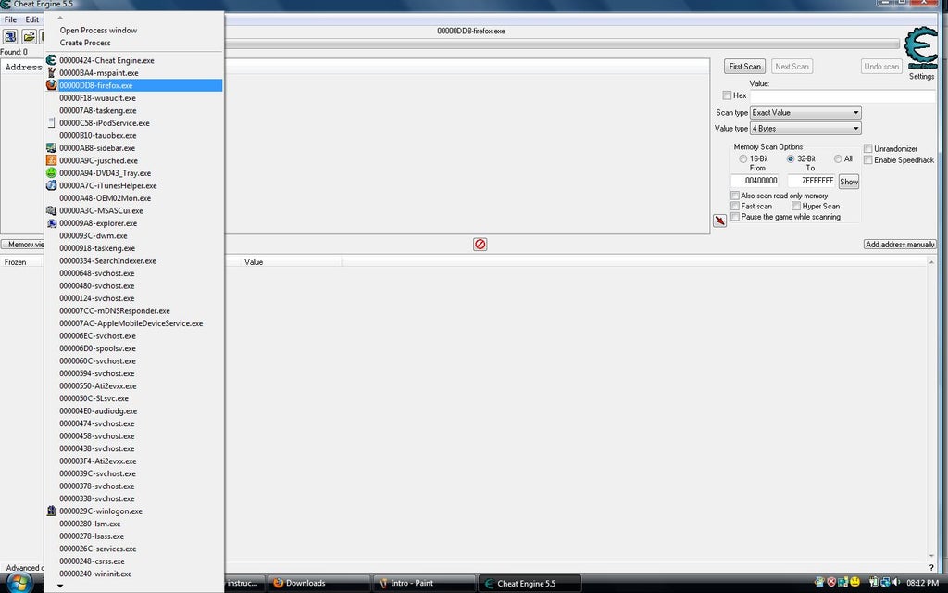The height and width of the screenshot is (593, 948).
Task: Select the Cheat Engine.exe process icon
Action: click(52, 60)
